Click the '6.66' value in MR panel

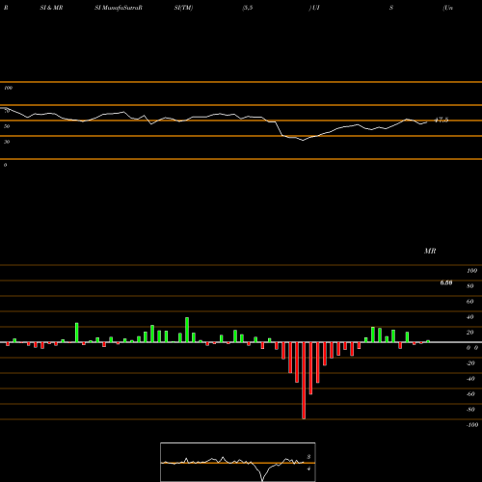coord(446,282)
